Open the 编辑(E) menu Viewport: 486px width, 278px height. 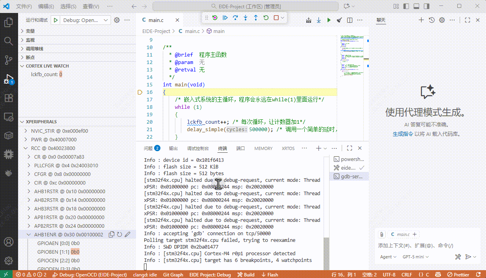[46, 7]
